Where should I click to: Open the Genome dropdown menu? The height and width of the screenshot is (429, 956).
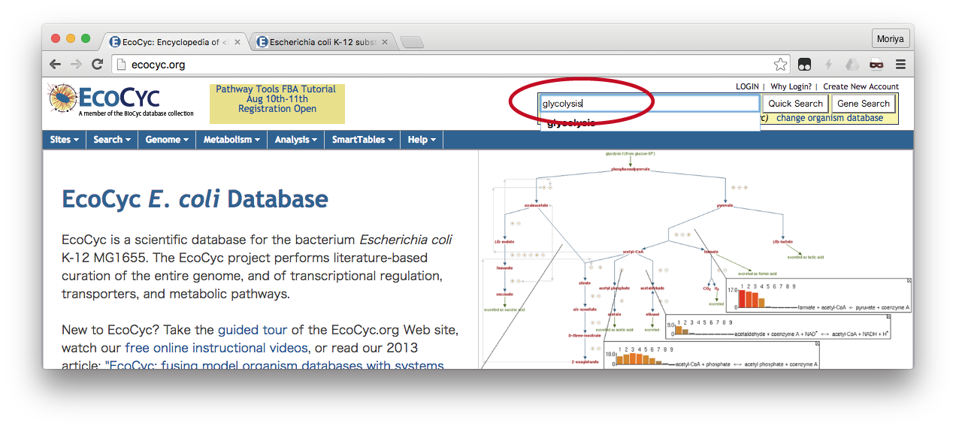pos(167,140)
